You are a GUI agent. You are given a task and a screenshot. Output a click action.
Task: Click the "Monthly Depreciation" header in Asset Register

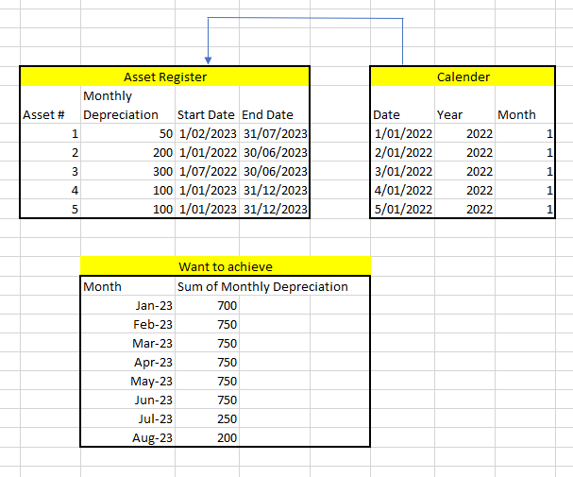(x=127, y=105)
